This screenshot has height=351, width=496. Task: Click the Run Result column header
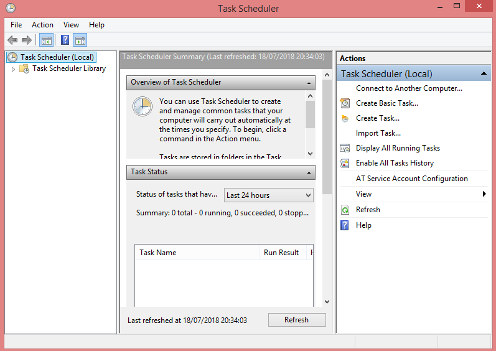click(283, 252)
